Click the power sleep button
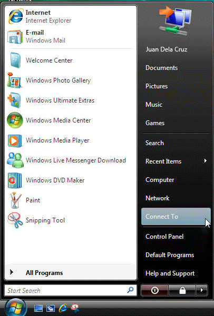Screen dimensions: 214x316 (154, 290)
